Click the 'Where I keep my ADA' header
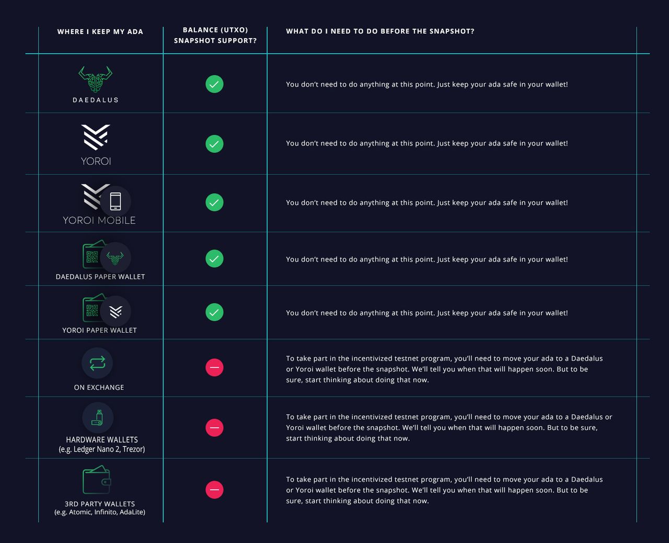669x543 pixels. pos(100,31)
